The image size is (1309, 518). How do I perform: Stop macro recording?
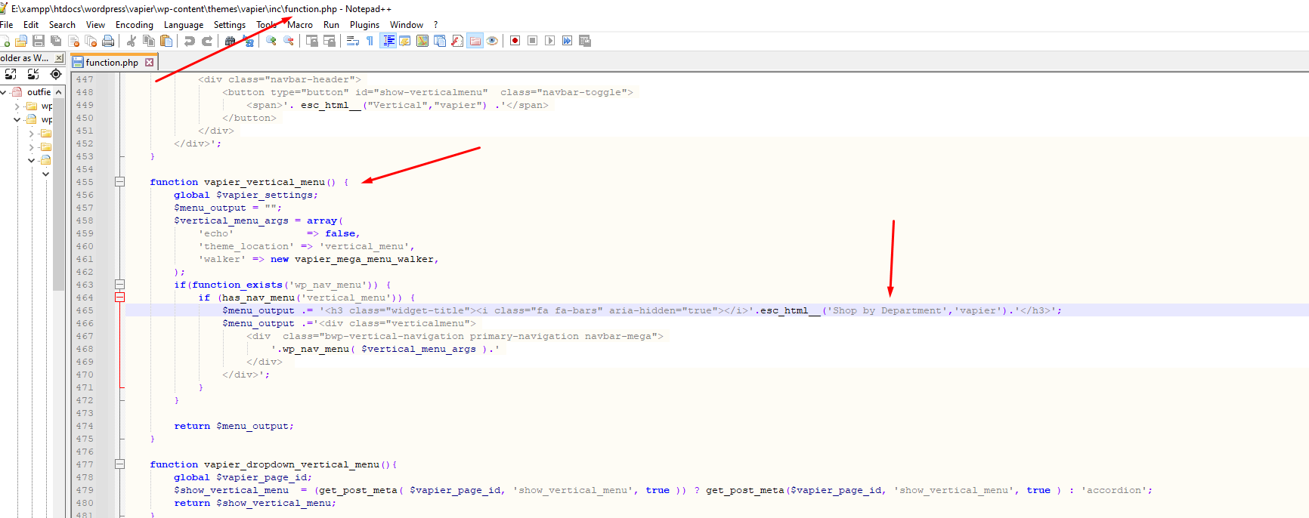click(x=532, y=41)
